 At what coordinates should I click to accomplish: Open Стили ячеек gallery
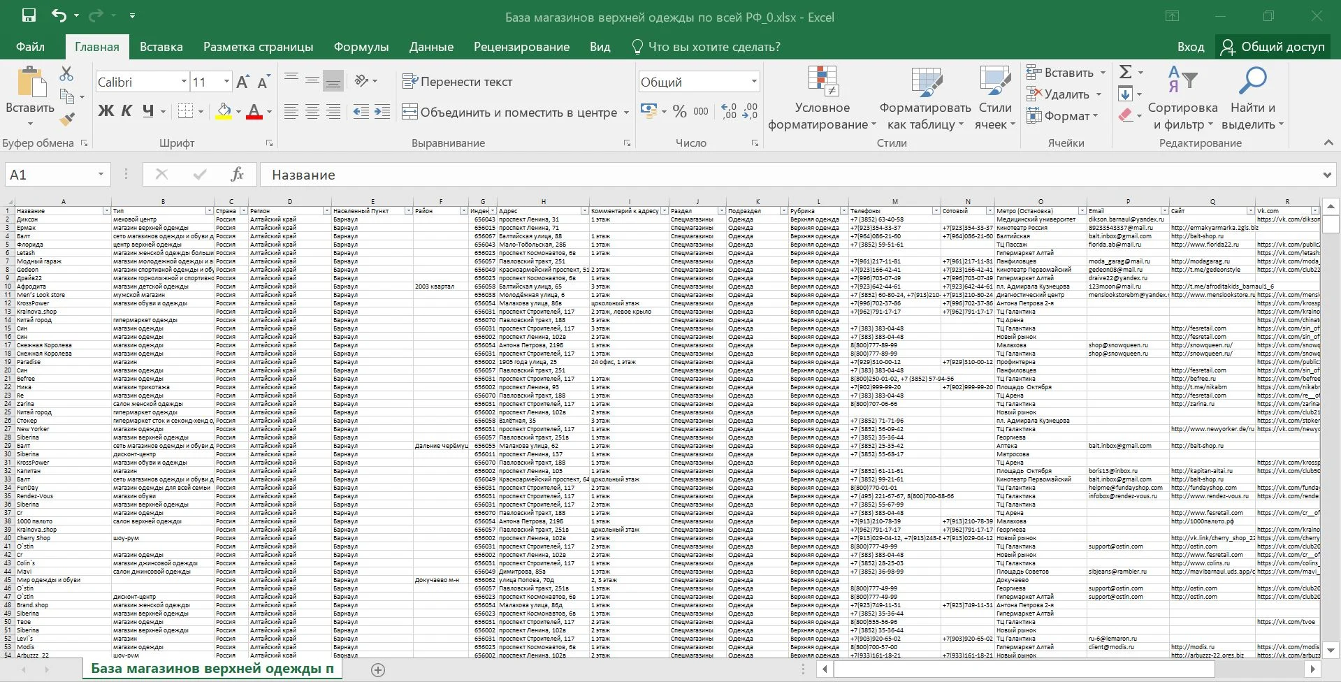[995, 98]
